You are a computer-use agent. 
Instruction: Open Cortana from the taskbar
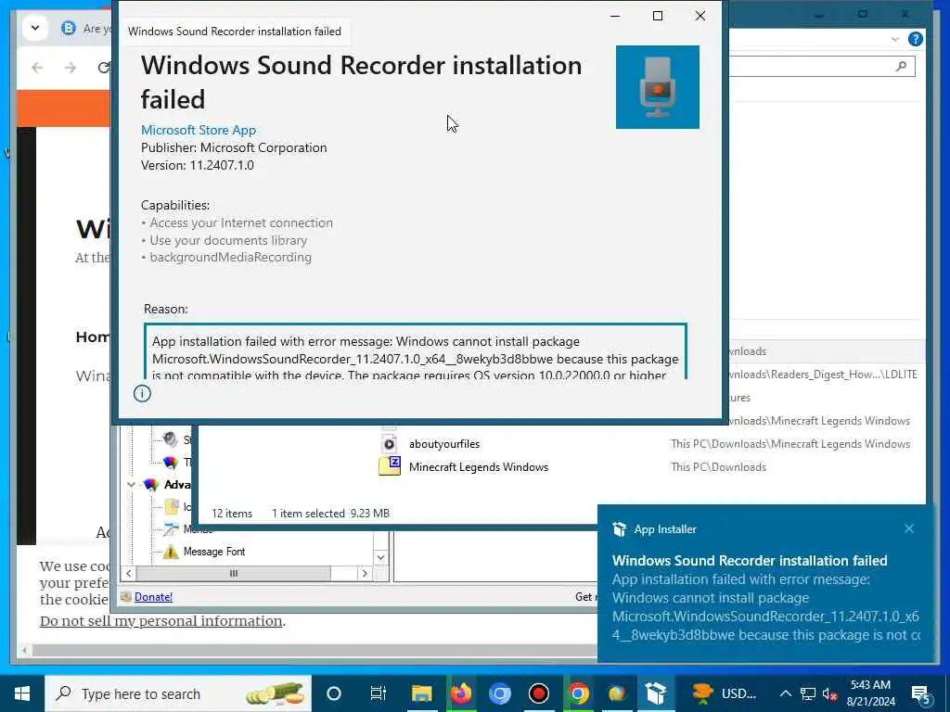pyautogui.click(x=334, y=693)
